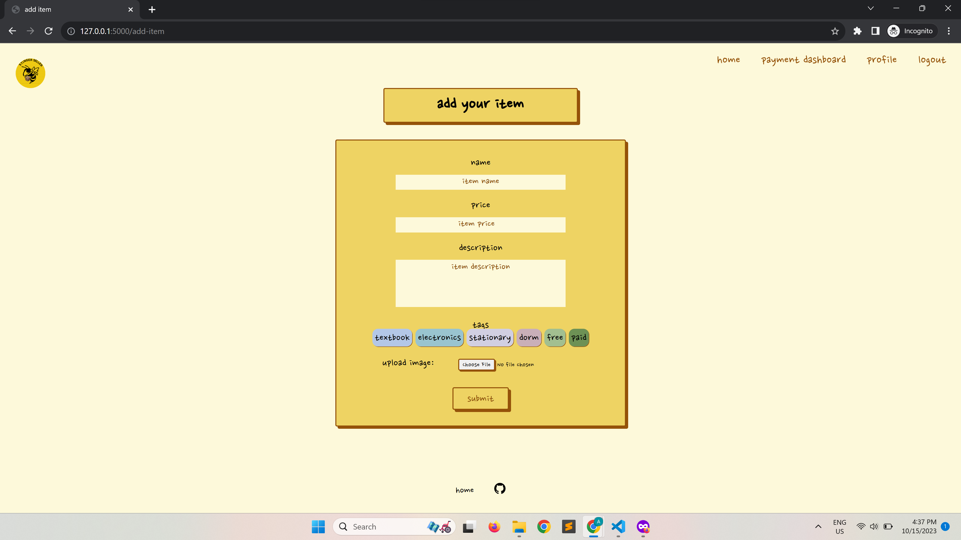Open the browser Extensions puzzle icon
The width and height of the screenshot is (961, 540).
tap(857, 31)
